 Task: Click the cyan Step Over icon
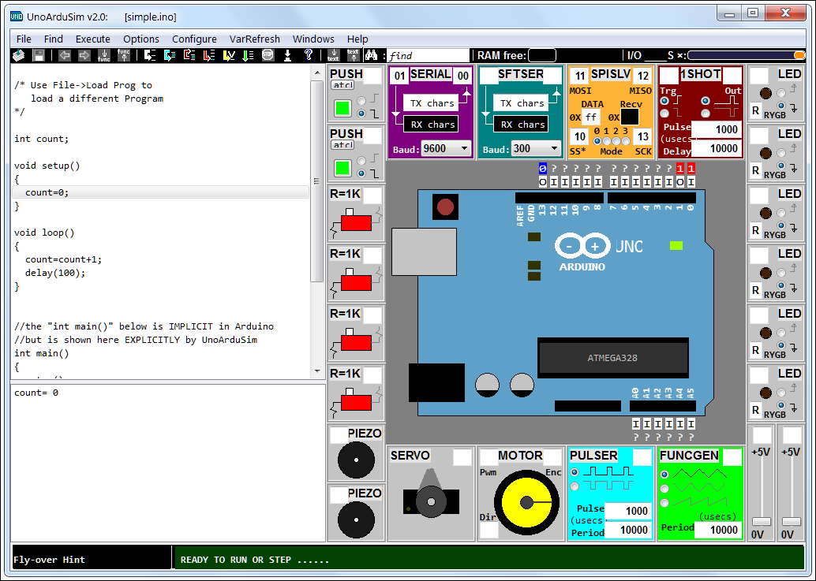click(170, 55)
